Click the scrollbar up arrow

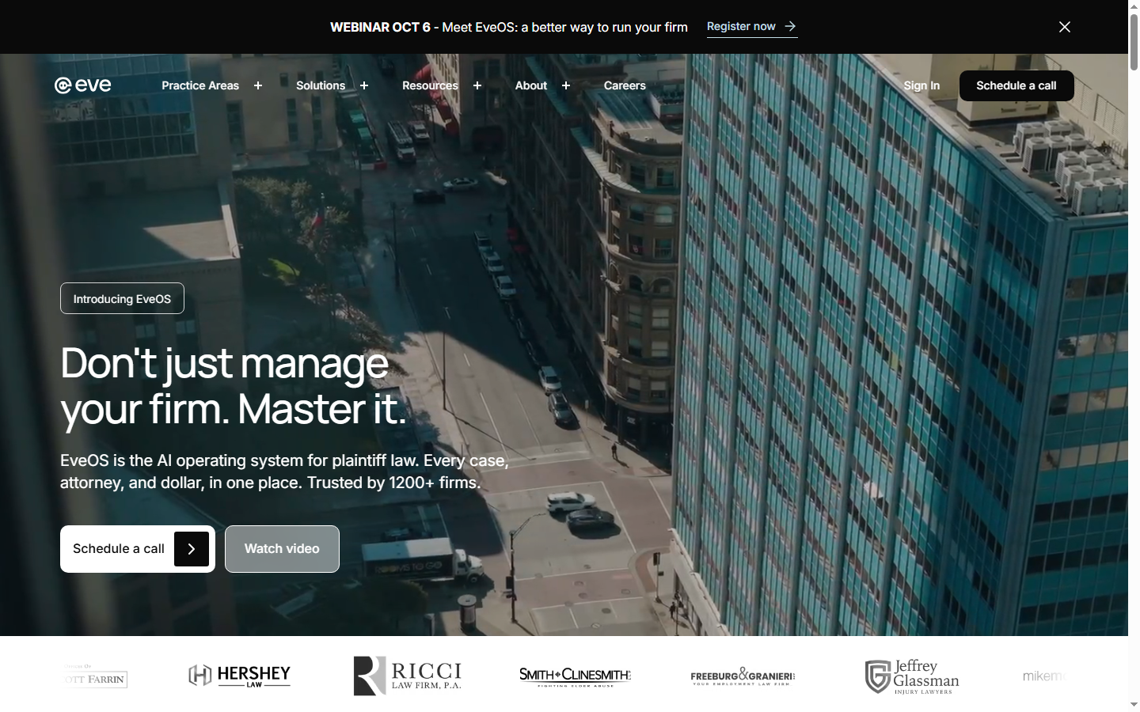(x=1134, y=6)
